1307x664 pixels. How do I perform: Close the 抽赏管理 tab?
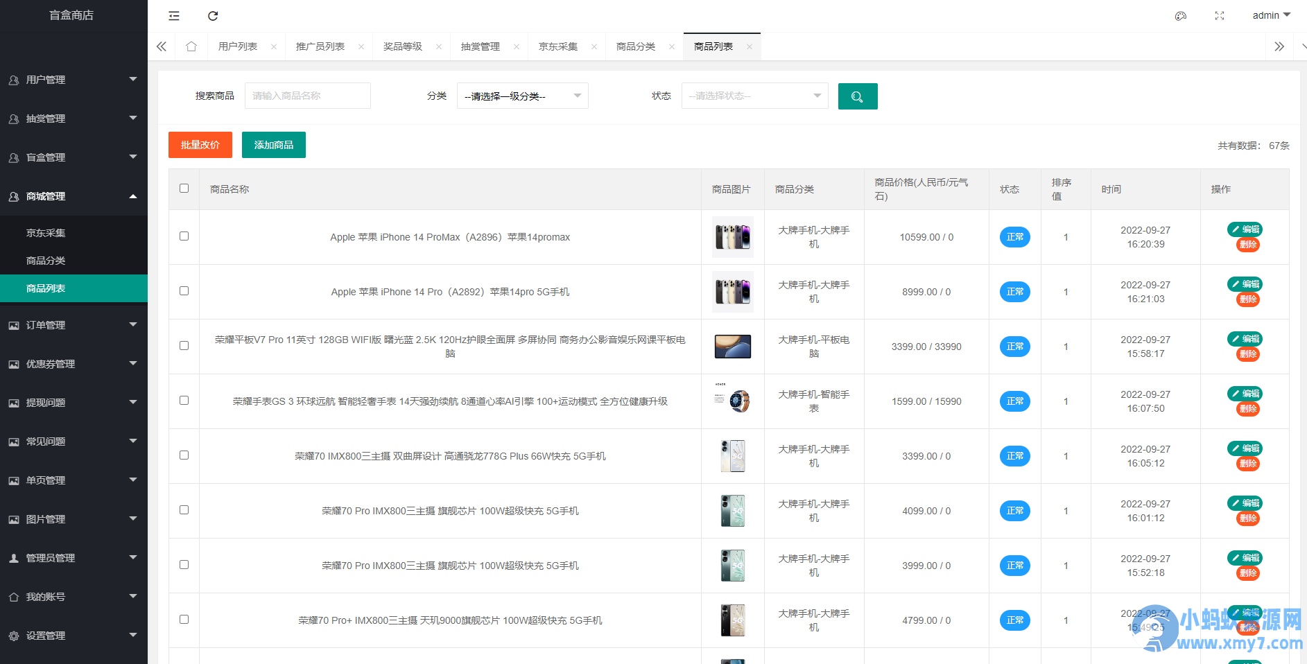coord(517,47)
